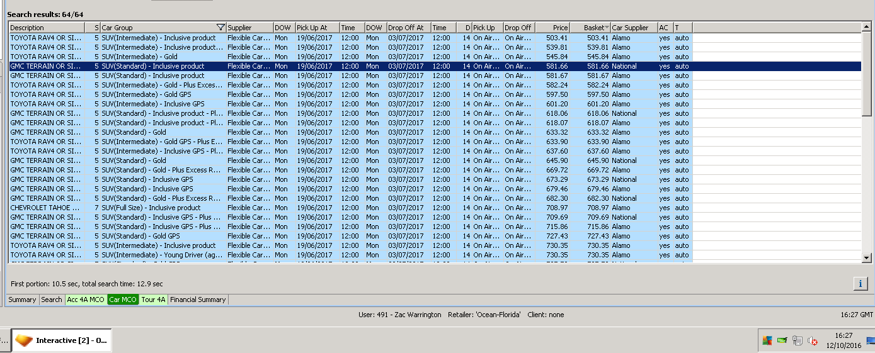Image resolution: width=875 pixels, height=353 pixels.
Task: Select the Young Driver row
Action: click(350, 255)
